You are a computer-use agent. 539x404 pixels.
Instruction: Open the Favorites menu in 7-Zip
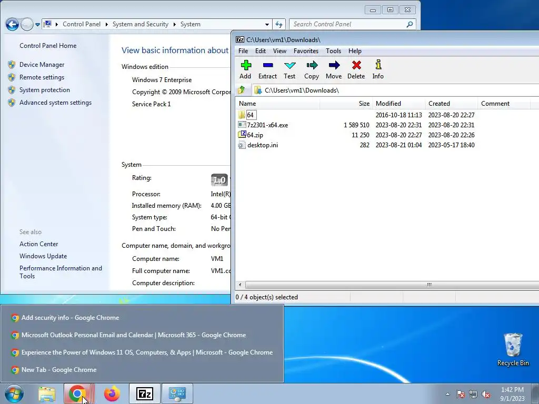[306, 51]
